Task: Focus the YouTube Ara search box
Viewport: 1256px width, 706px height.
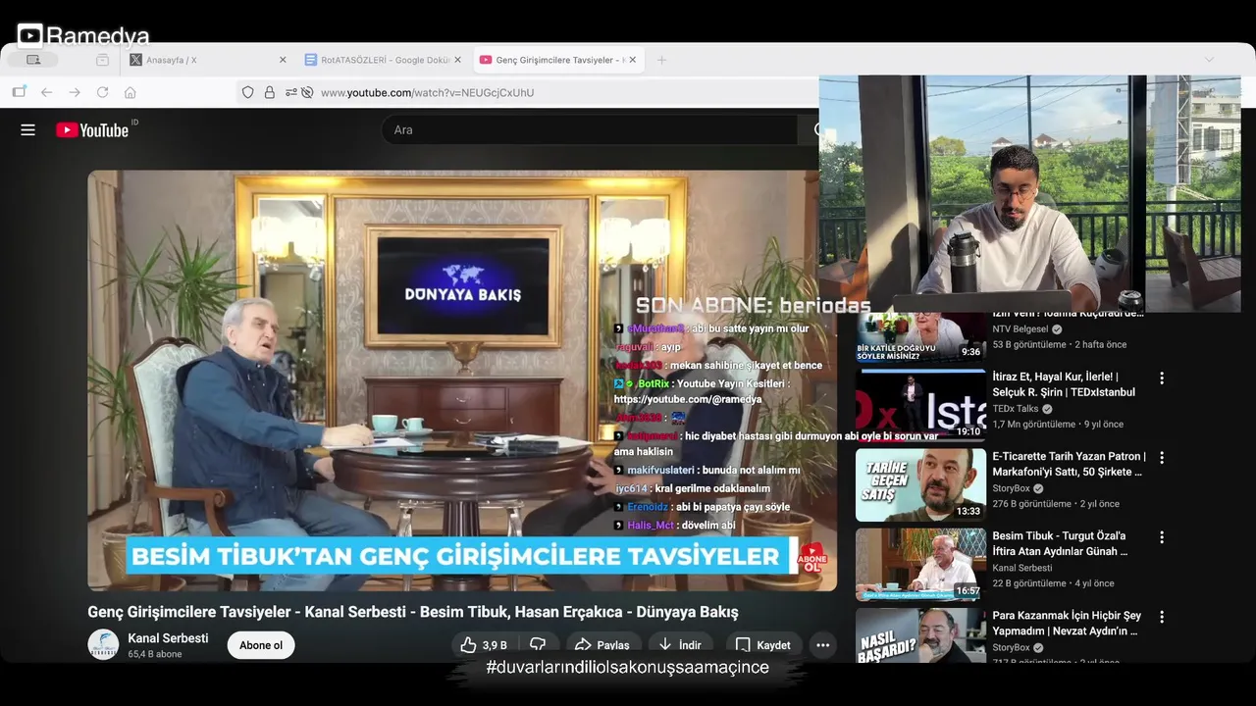Action: 589,129
